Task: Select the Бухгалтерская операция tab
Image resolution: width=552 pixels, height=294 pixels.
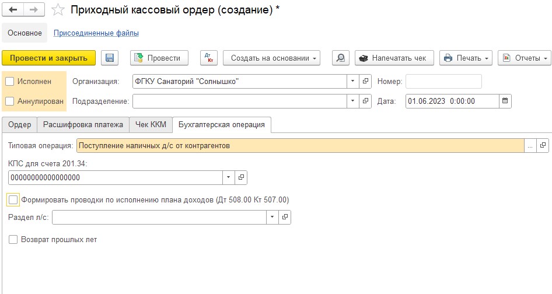Action: 221,125
